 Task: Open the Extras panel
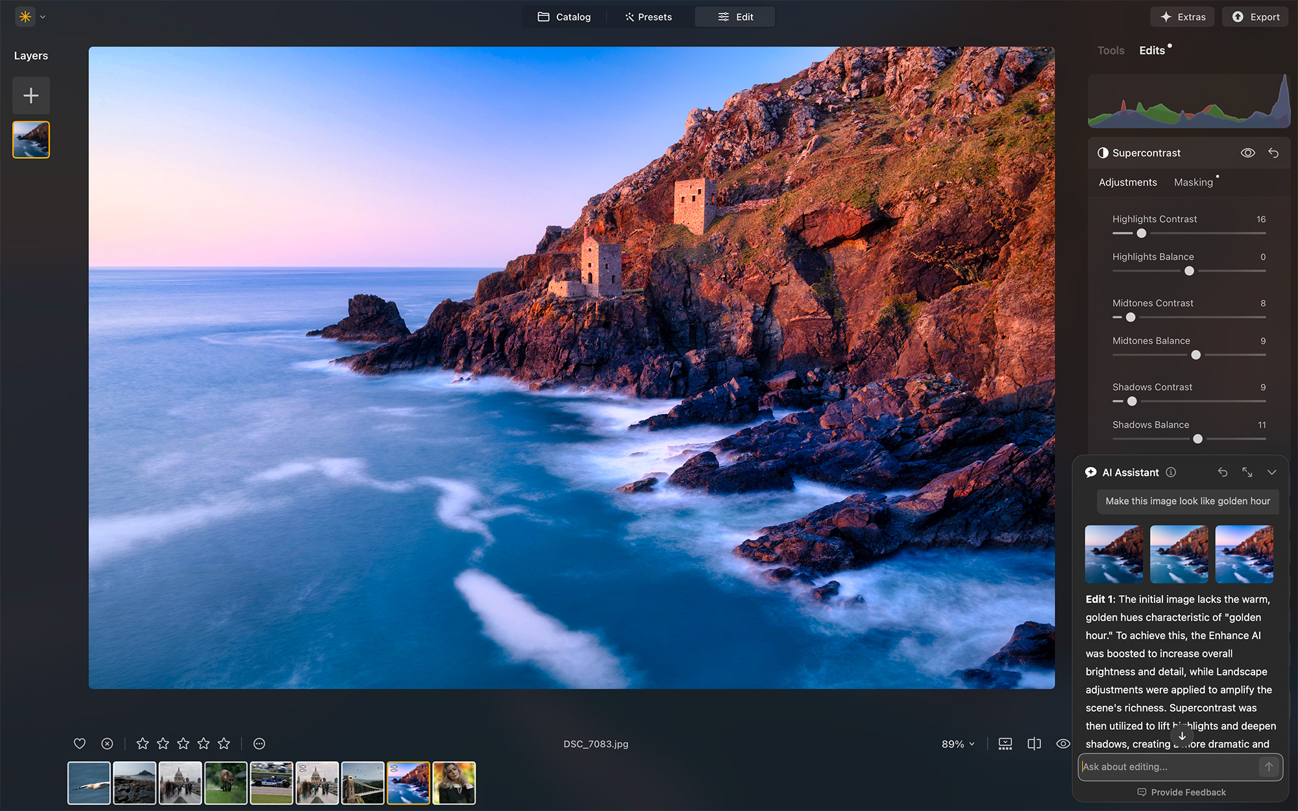click(1182, 17)
